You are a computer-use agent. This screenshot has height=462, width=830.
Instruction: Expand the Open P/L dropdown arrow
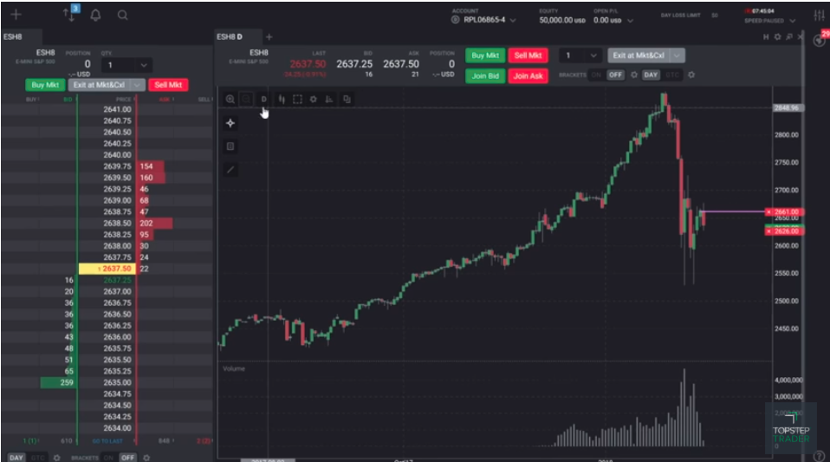click(x=630, y=21)
